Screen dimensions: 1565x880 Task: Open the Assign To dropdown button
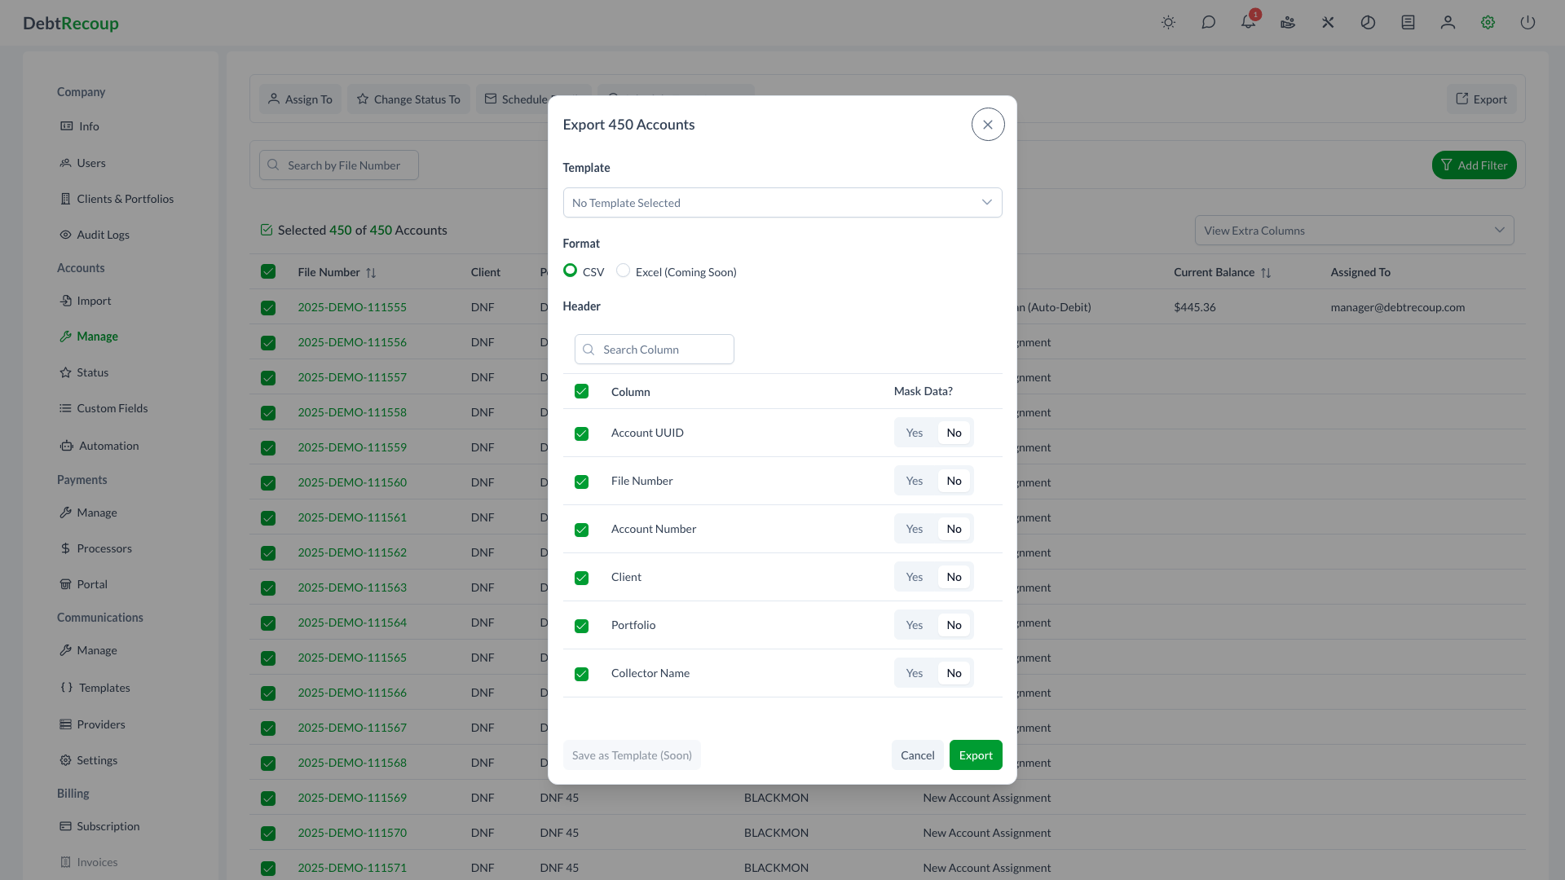[x=299, y=99]
